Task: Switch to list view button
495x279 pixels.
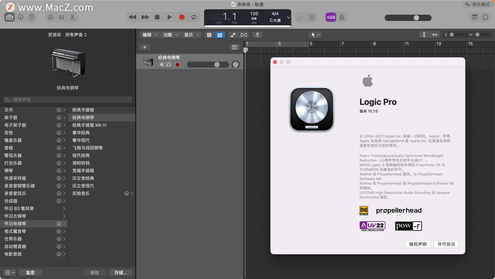Action: point(220,35)
